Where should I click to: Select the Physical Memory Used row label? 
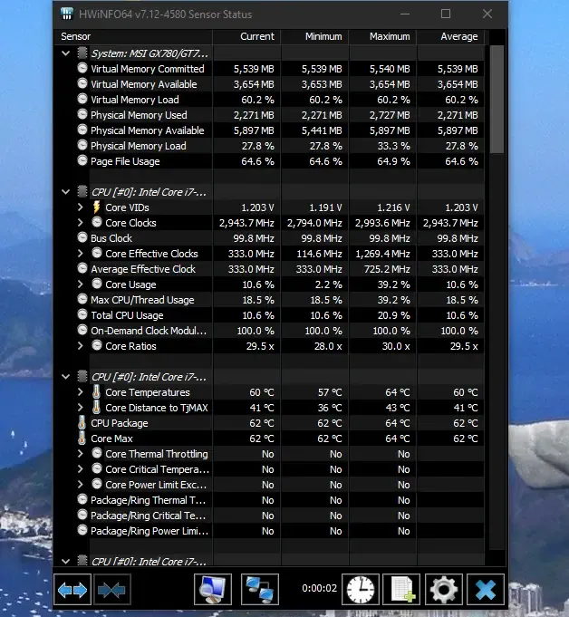(x=139, y=115)
